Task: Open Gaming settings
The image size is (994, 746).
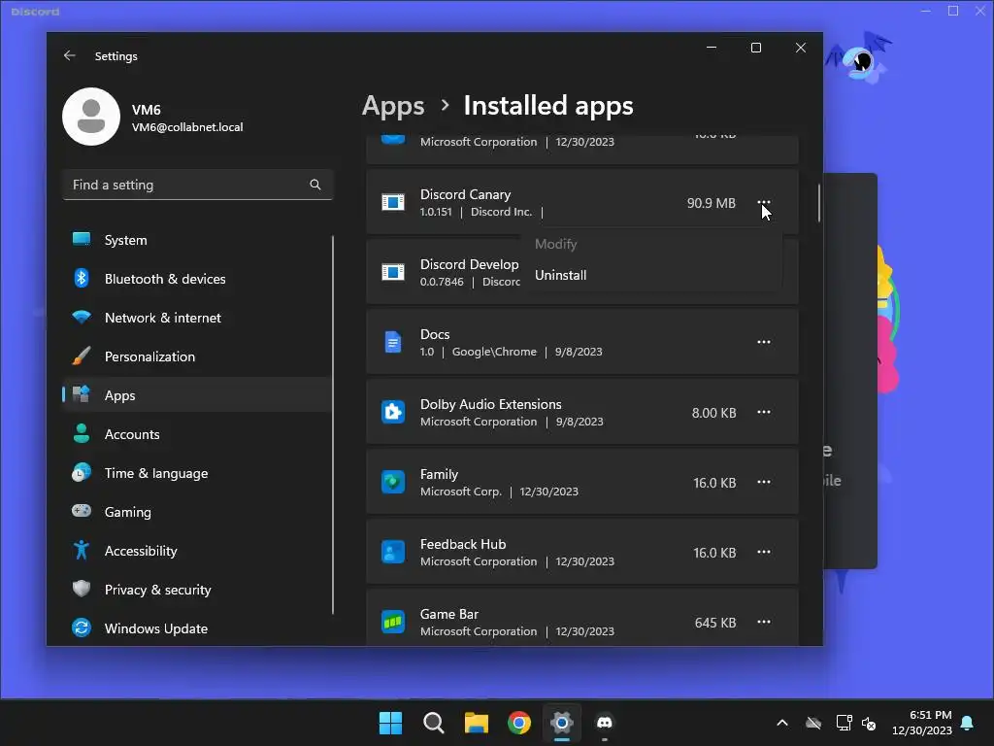Action: coord(198,512)
